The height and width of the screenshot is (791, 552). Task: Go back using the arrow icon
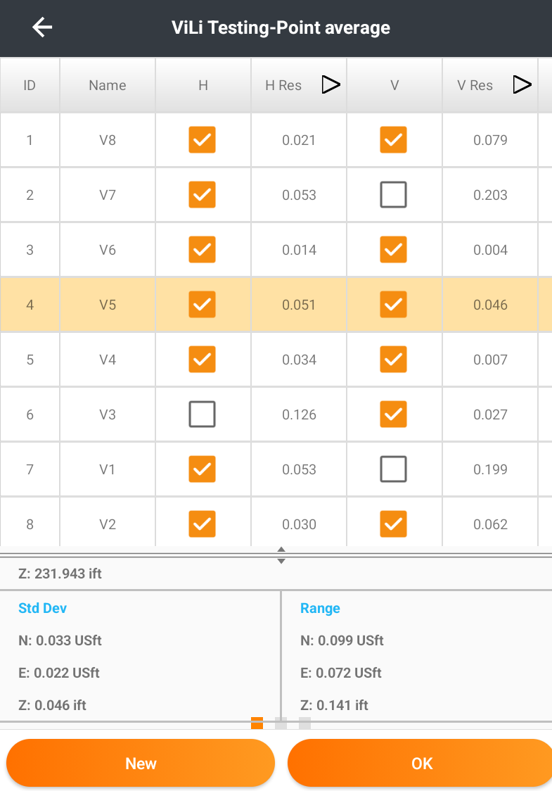42,27
